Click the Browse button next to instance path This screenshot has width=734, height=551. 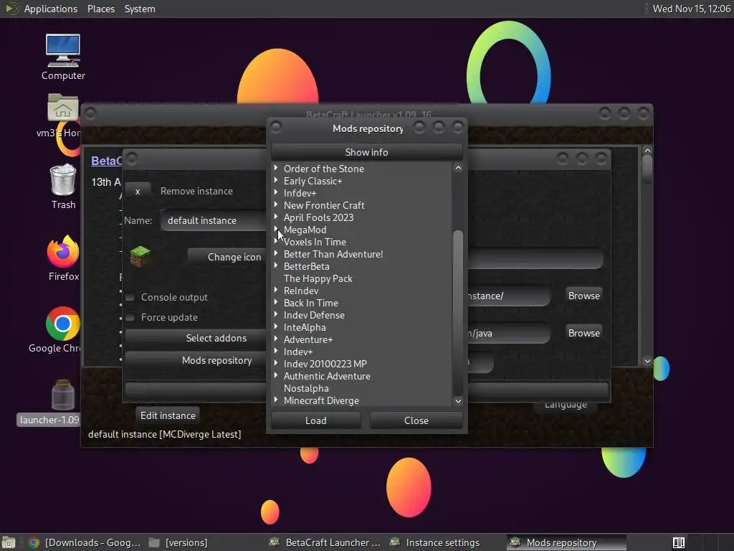(x=583, y=296)
